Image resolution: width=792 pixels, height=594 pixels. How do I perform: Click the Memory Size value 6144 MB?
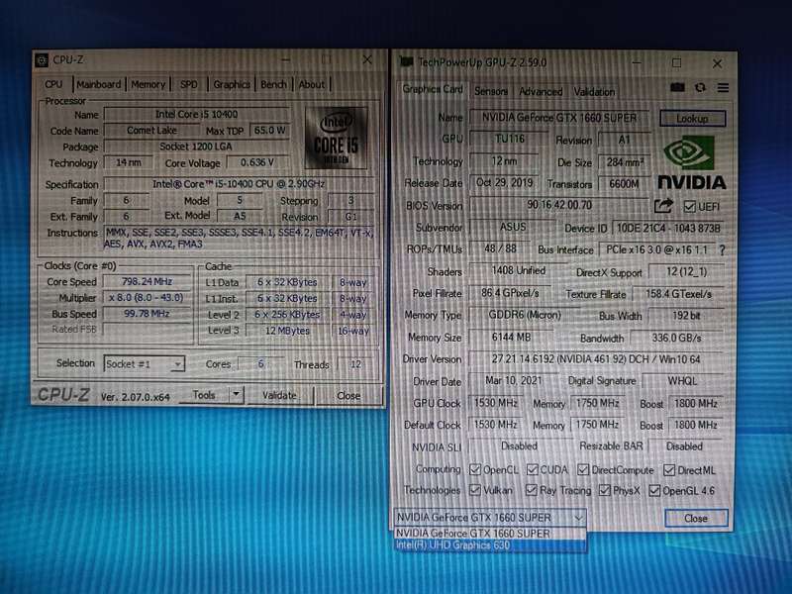point(511,337)
